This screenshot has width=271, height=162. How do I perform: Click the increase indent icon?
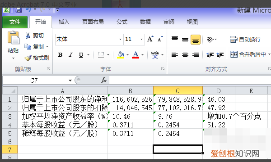[220, 54]
